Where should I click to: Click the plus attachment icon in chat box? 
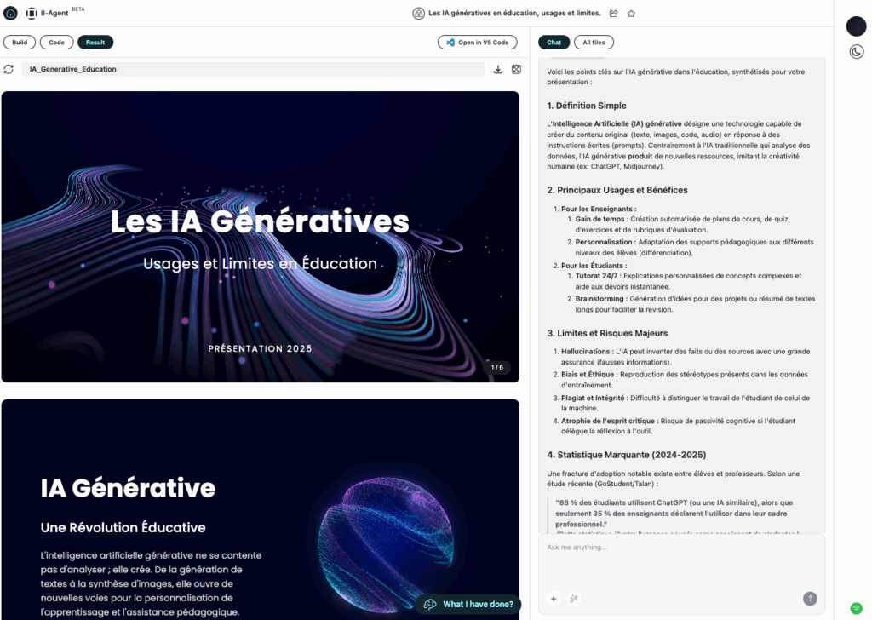(553, 599)
